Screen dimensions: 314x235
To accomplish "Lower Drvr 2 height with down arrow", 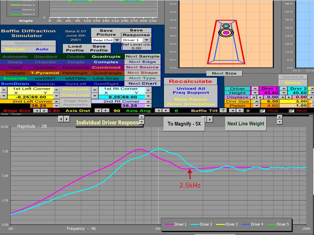I will pos(284,93).
